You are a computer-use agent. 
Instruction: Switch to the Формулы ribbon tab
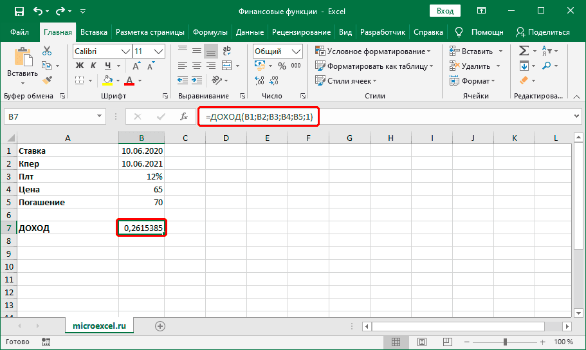coord(210,32)
